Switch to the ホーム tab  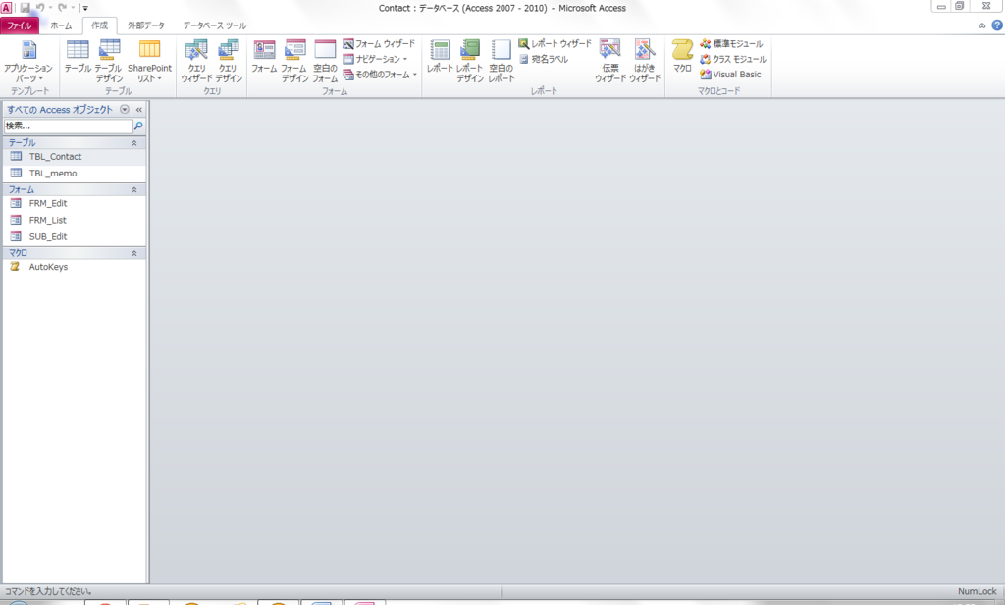(x=61, y=25)
